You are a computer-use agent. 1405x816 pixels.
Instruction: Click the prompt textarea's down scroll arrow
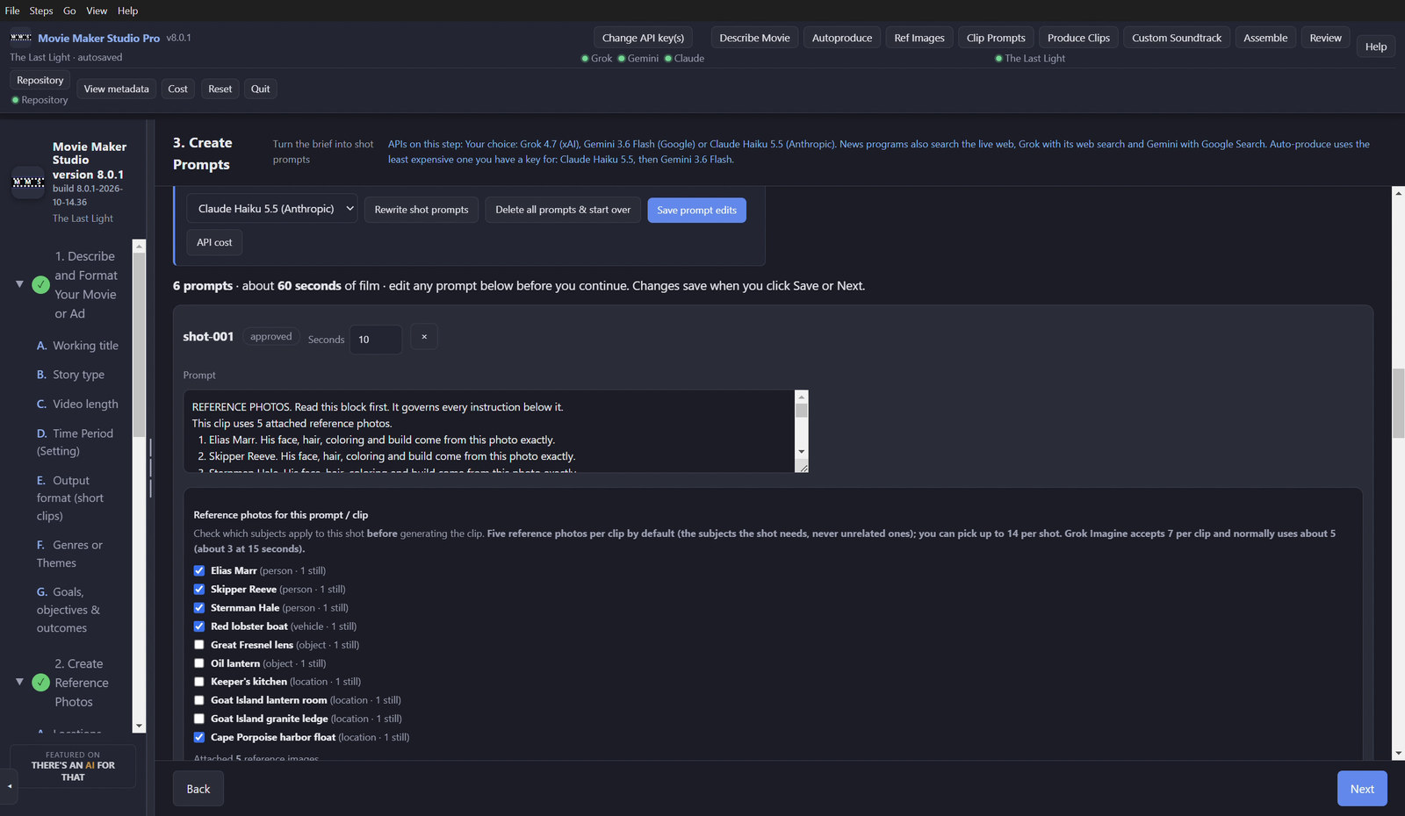(x=801, y=452)
